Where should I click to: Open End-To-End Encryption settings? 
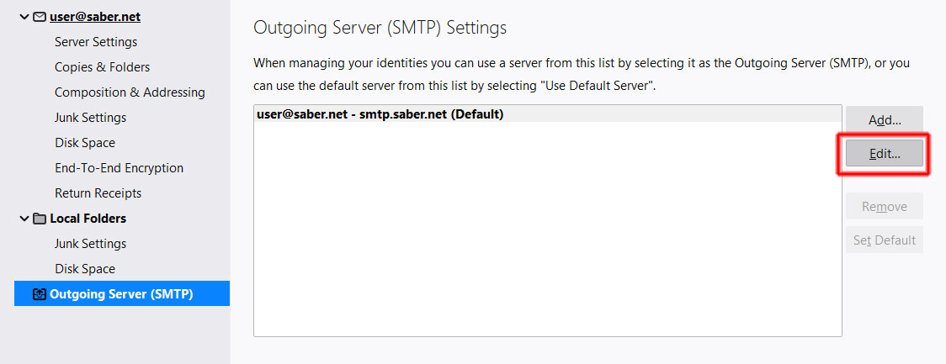[119, 168]
